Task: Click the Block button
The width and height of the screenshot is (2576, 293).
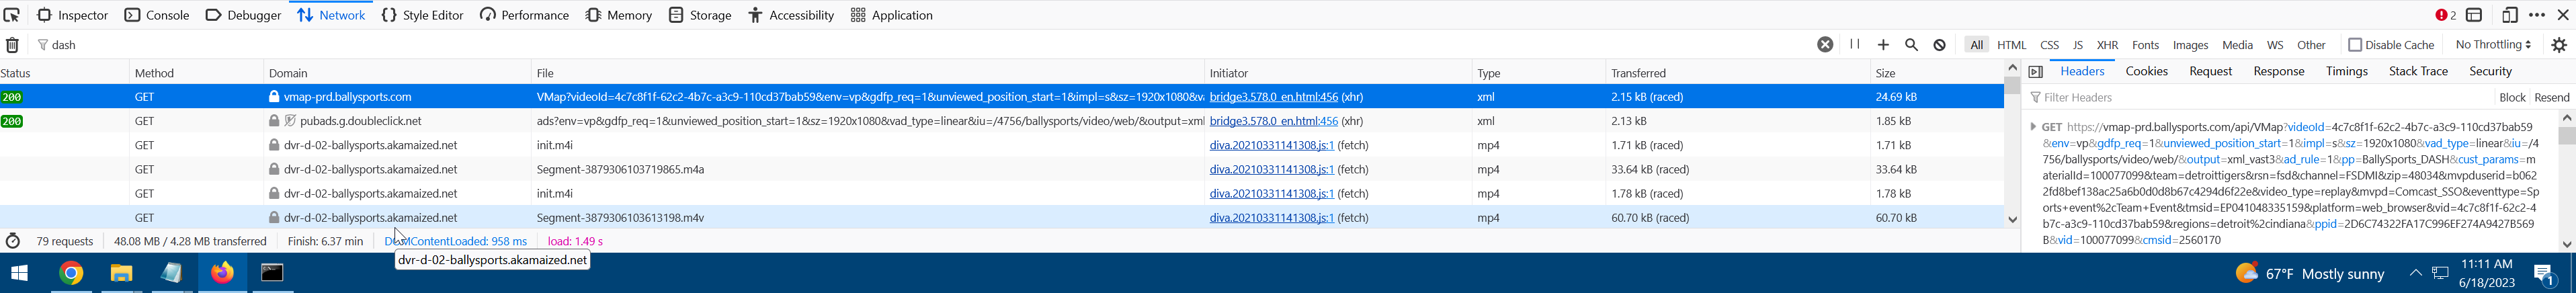Action: (x=2512, y=98)
